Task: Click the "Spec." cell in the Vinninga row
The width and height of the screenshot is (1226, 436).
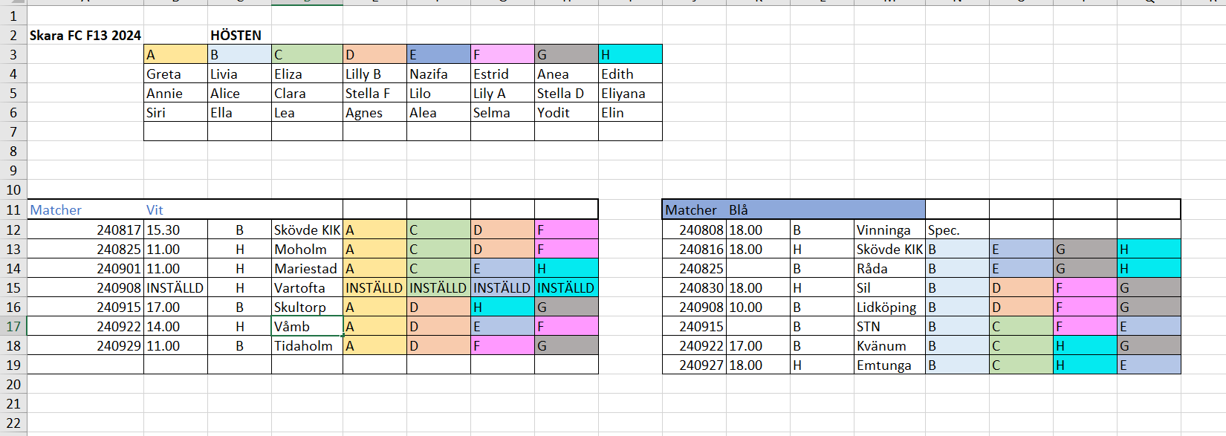Action: (x=956, y=230)
